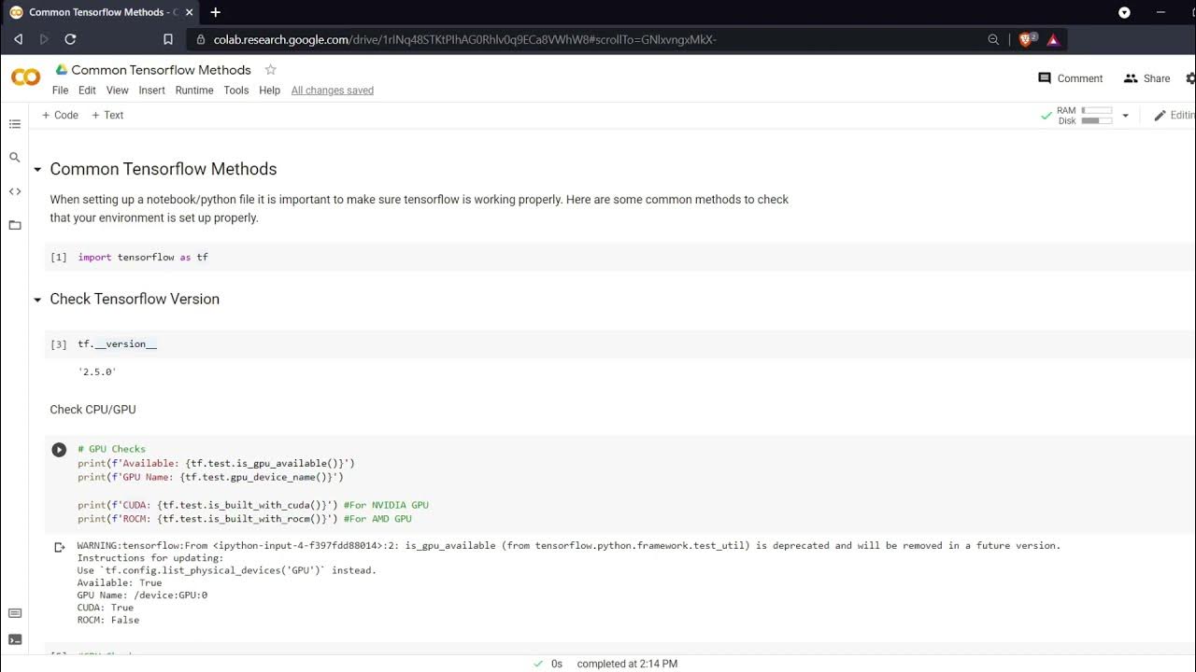The width and height of the screenshot is (1196, 672).
Task: Collapse the Common Tensorflow Methods section
Action: click(37, 170)
